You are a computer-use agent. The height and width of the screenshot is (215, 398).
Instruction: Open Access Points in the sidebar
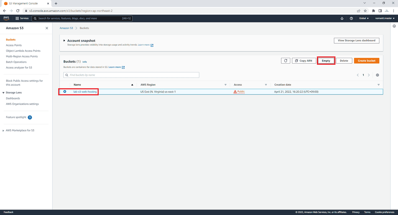[14, 45]
